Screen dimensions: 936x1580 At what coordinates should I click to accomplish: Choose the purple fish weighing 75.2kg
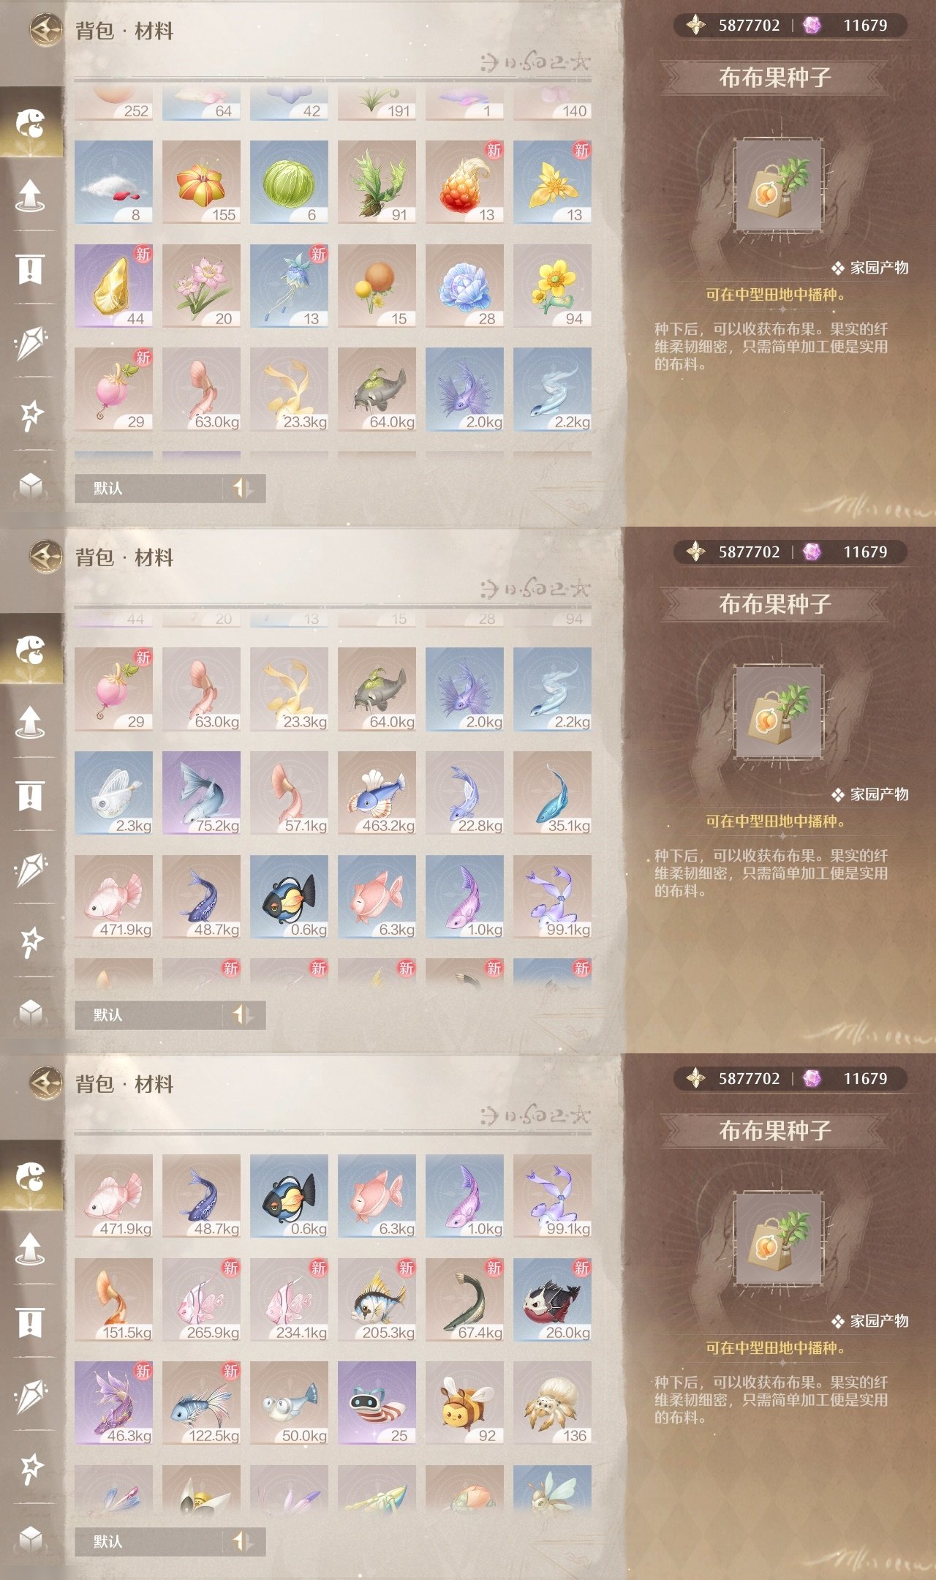tap(201, 793)
